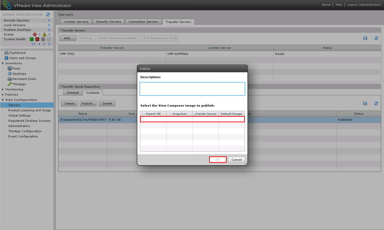
Task: Click the Parent VM column header
Action: (153, 114)
